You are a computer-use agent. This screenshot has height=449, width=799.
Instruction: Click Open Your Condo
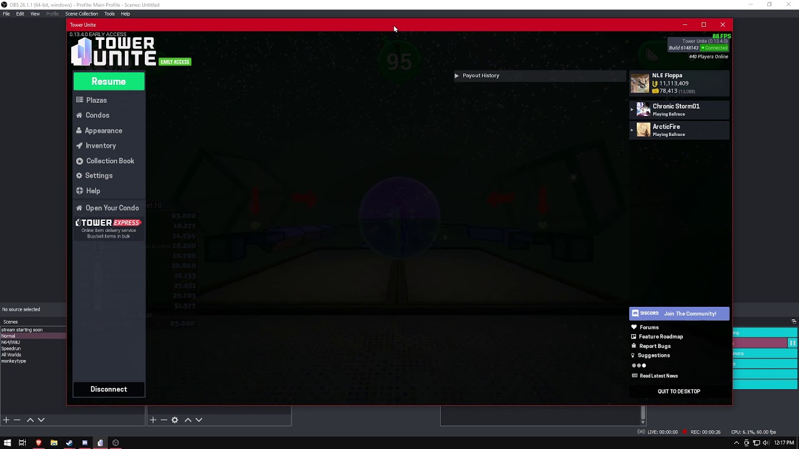(112, 208)
